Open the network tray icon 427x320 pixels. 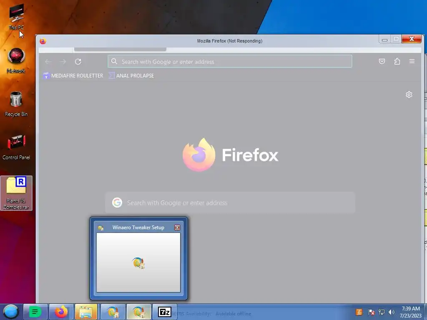pyautogui.click(x=382, y=312)
